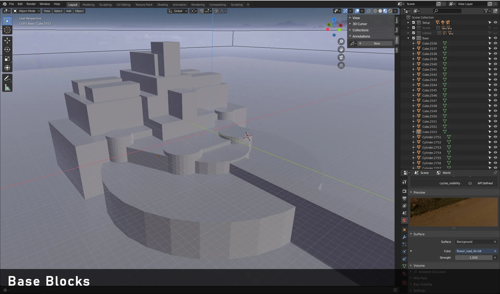
Task: Select the Rotate tool
Action: click(7, 49)
